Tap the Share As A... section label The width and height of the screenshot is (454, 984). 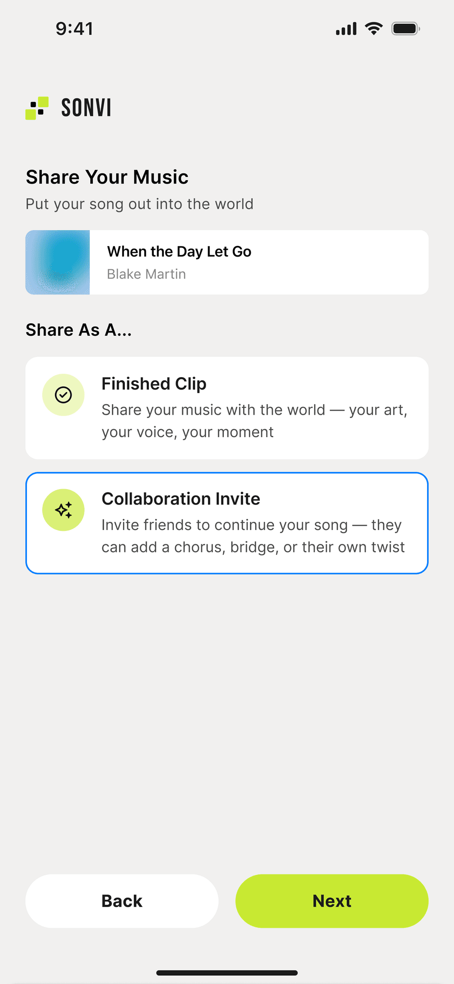tap(79, 330)
